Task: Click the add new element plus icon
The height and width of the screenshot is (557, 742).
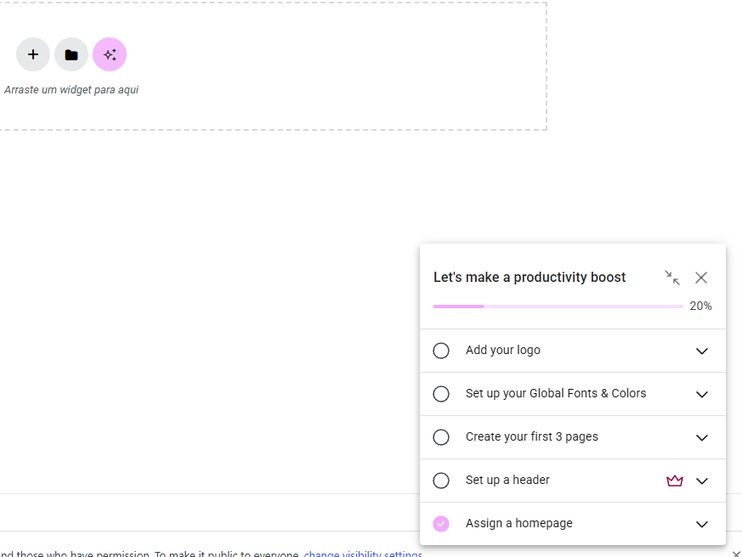Action: click(33, 54)
